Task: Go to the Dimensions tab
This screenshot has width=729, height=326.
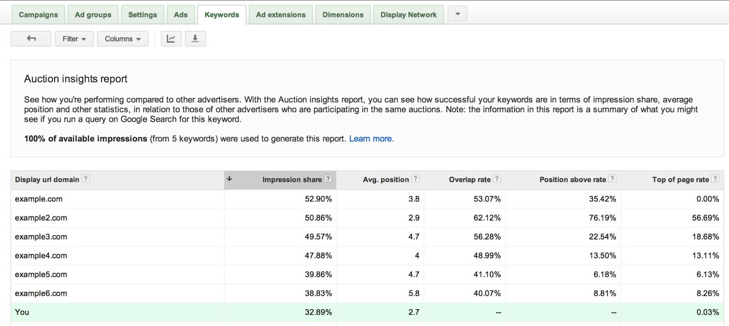Action: tap(343, 15)
